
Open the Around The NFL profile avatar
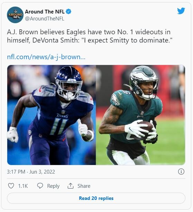[x=15, y=15]
